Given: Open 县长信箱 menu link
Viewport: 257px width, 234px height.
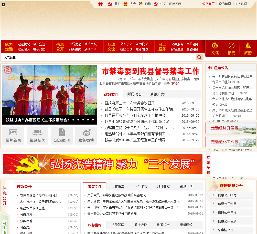Looking at the screenshot, I should tap(126, 44).
